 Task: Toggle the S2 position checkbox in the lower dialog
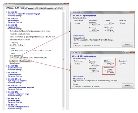pos(105,71)
